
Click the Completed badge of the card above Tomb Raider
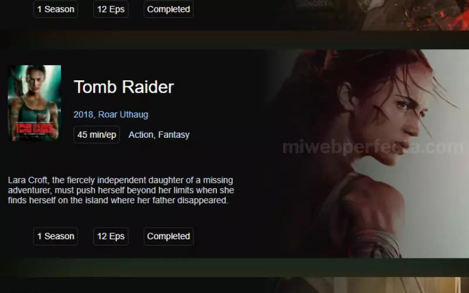pos(168,9)
